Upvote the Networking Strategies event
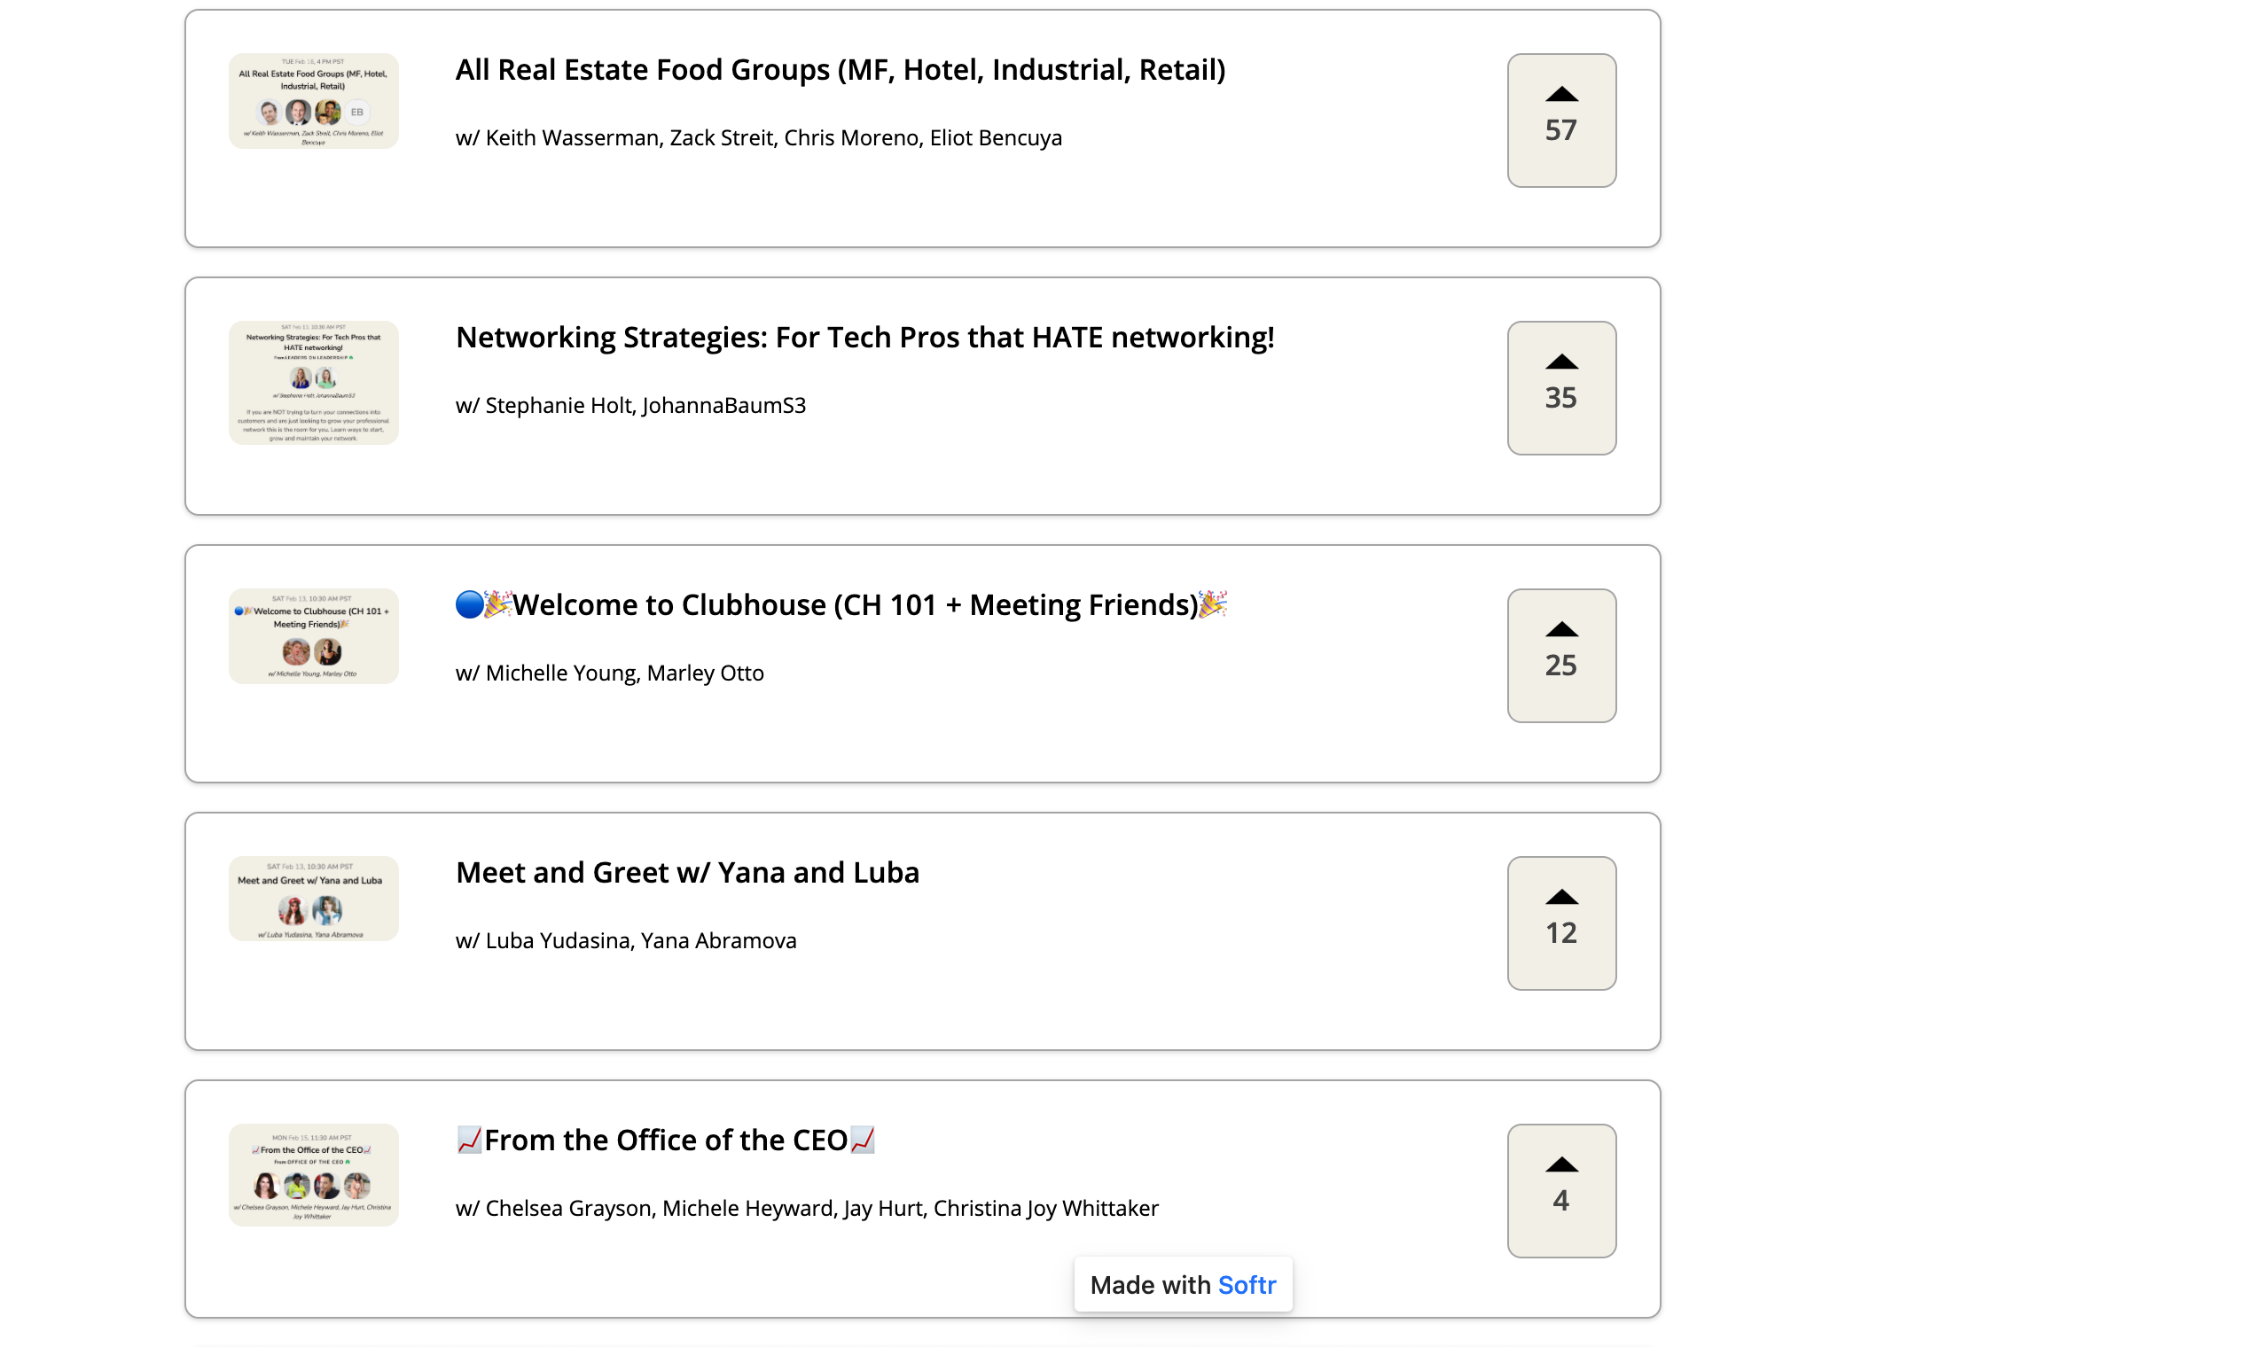 [1561, 363]
